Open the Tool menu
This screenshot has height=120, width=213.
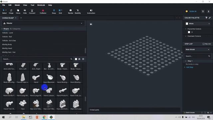pyautogui.click(x=32, y=5)
